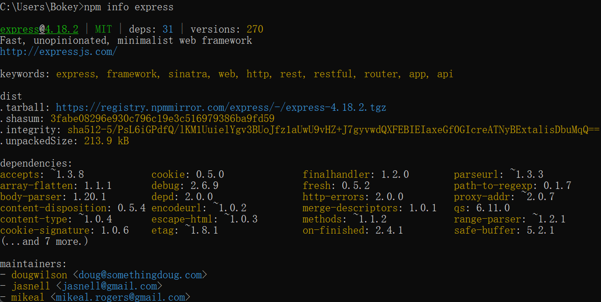The width and height of the screenshot is (601, 302).
Task: Click the versions count 270
Action: pos(255,29)
